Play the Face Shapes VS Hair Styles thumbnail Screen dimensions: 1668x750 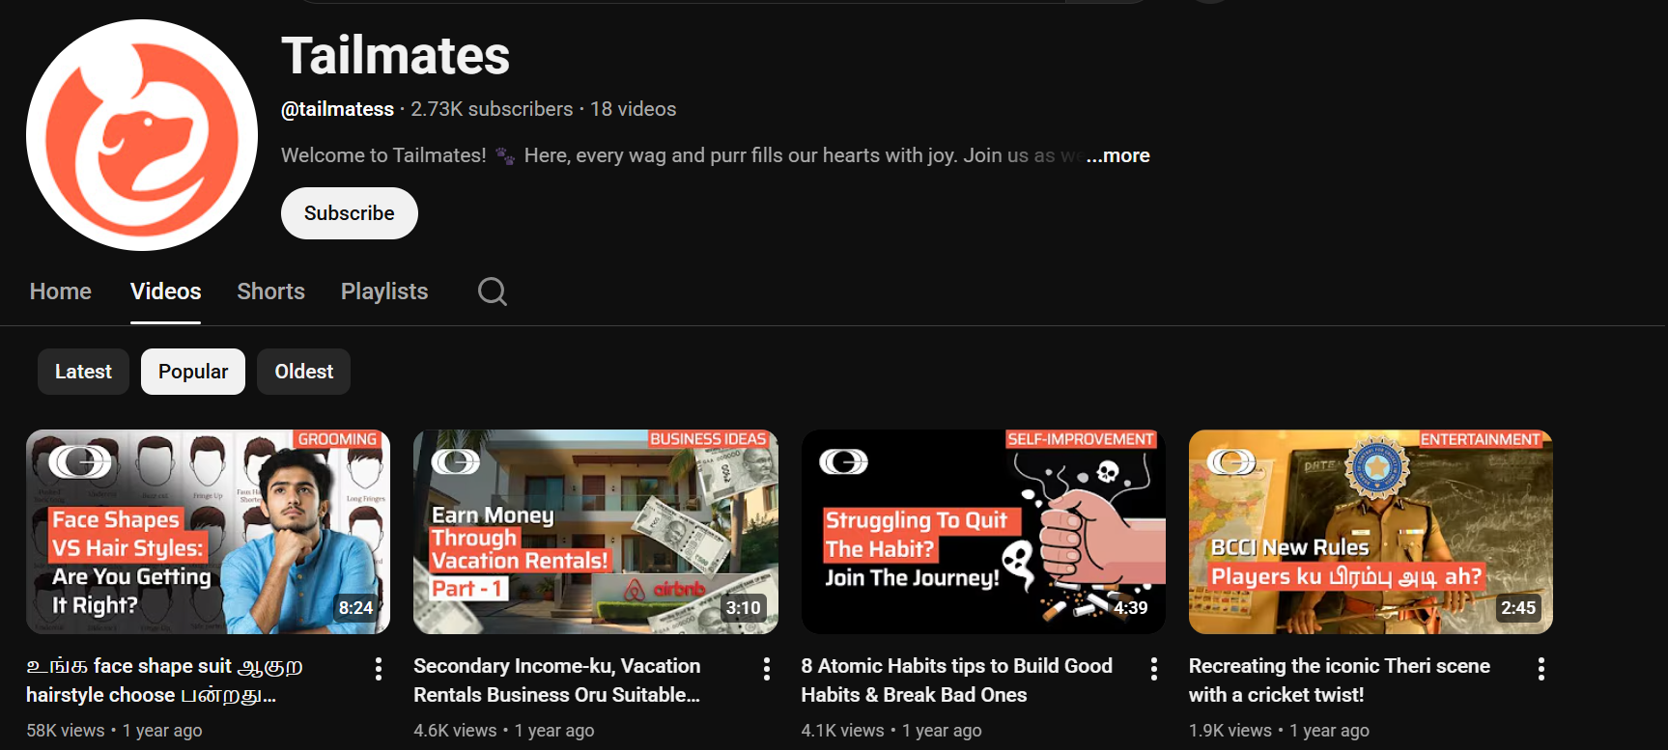[208, 532]
